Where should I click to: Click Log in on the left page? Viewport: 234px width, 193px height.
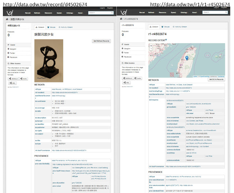tap(102, 8)
